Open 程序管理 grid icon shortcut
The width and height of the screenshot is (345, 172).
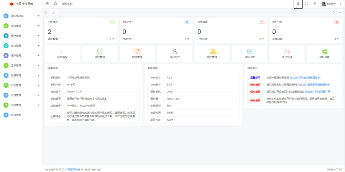tap(137, 52)
